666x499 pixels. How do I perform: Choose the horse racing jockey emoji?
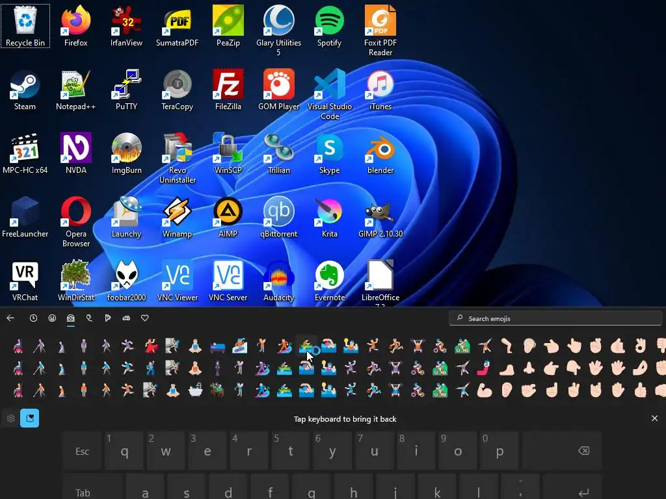(x=217, y=390)
